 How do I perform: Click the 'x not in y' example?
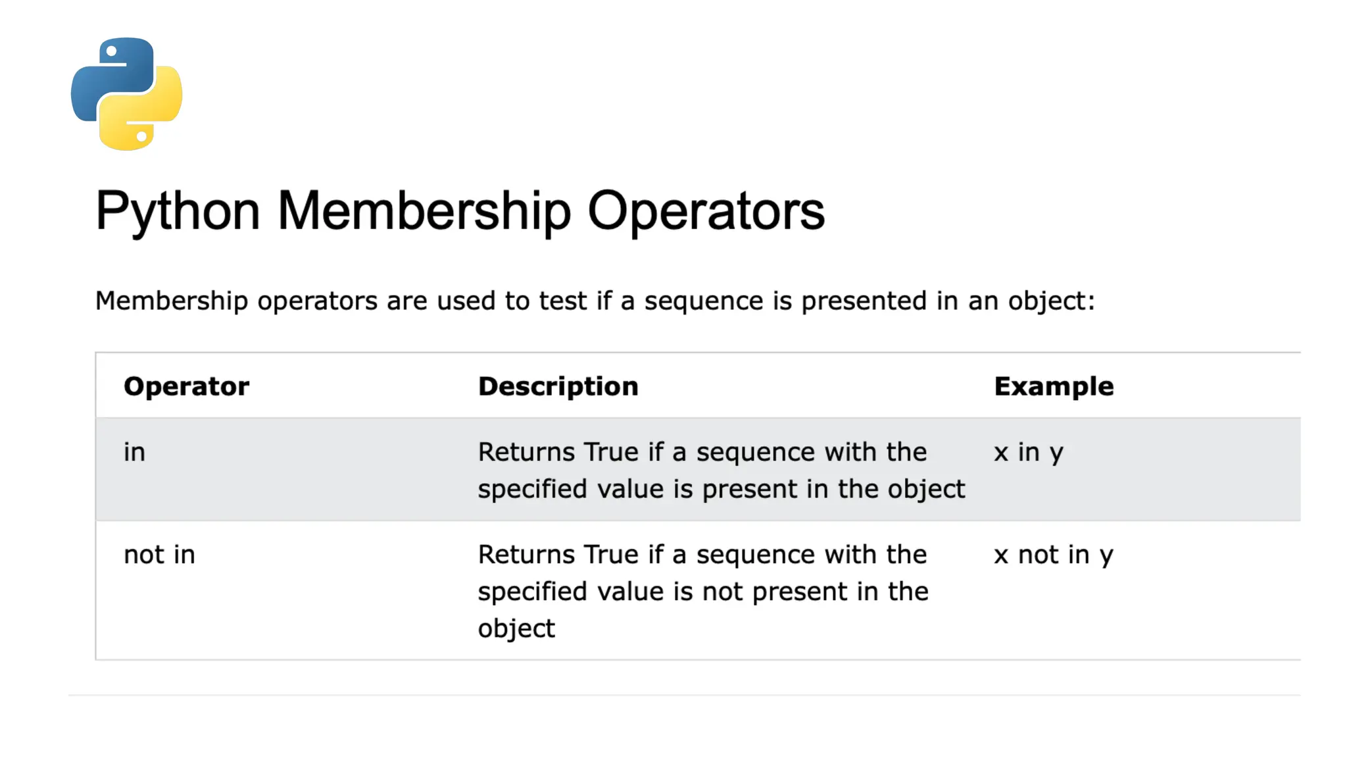(1054, 555)
